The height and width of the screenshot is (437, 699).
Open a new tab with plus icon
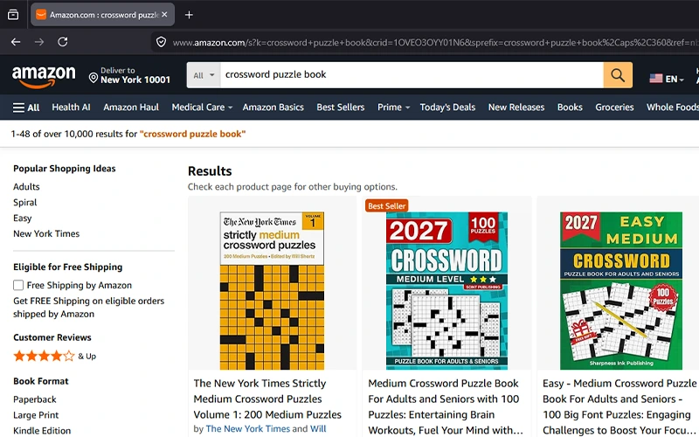click(189, 15)
